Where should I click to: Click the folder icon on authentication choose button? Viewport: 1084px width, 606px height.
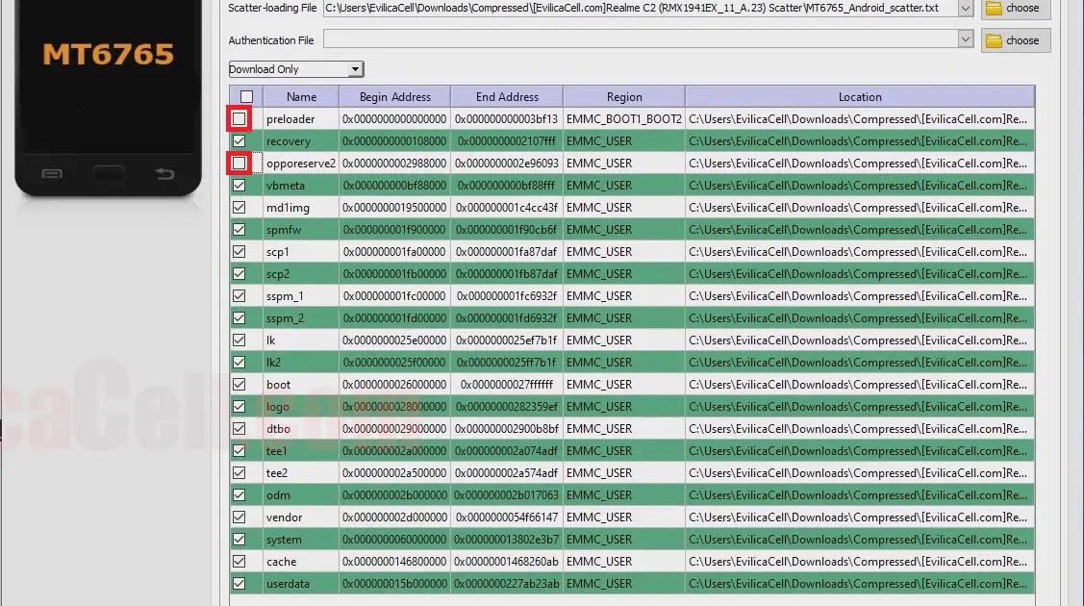[994, 40]
